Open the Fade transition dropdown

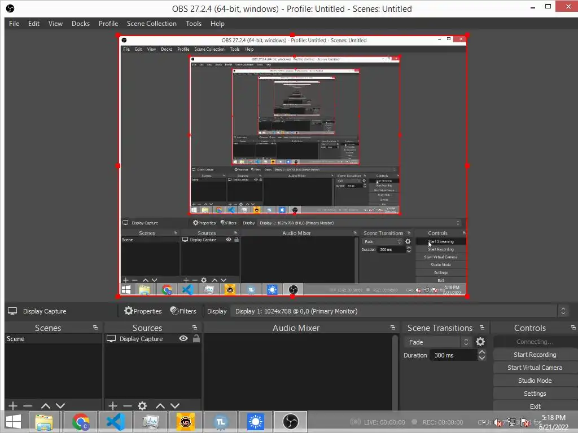[x=437, y=342]
